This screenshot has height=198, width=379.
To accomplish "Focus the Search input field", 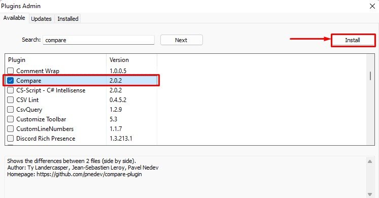I will (x=98, y=40).
